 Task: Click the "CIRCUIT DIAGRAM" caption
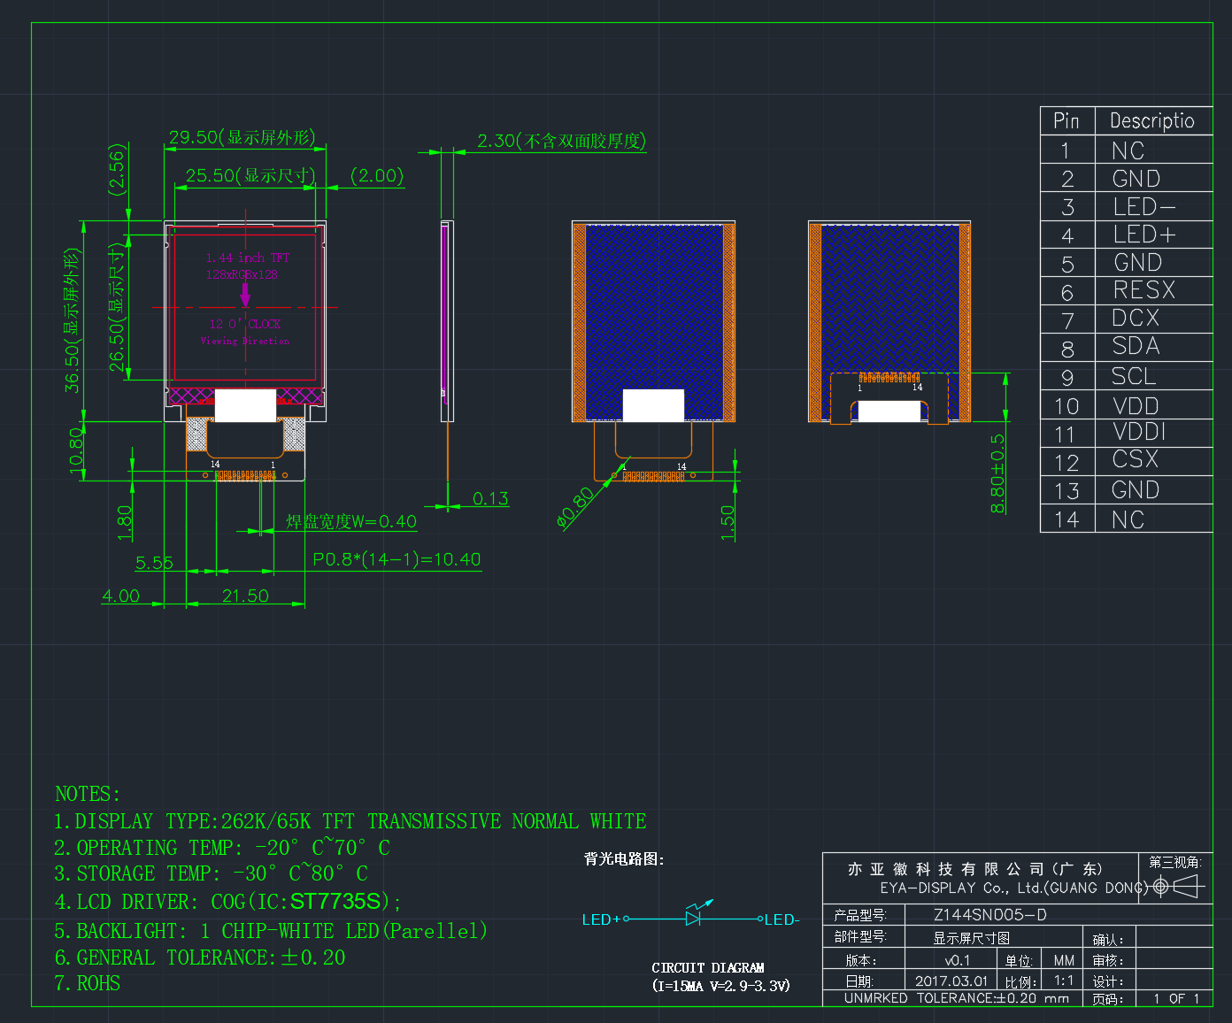point(708,968)
